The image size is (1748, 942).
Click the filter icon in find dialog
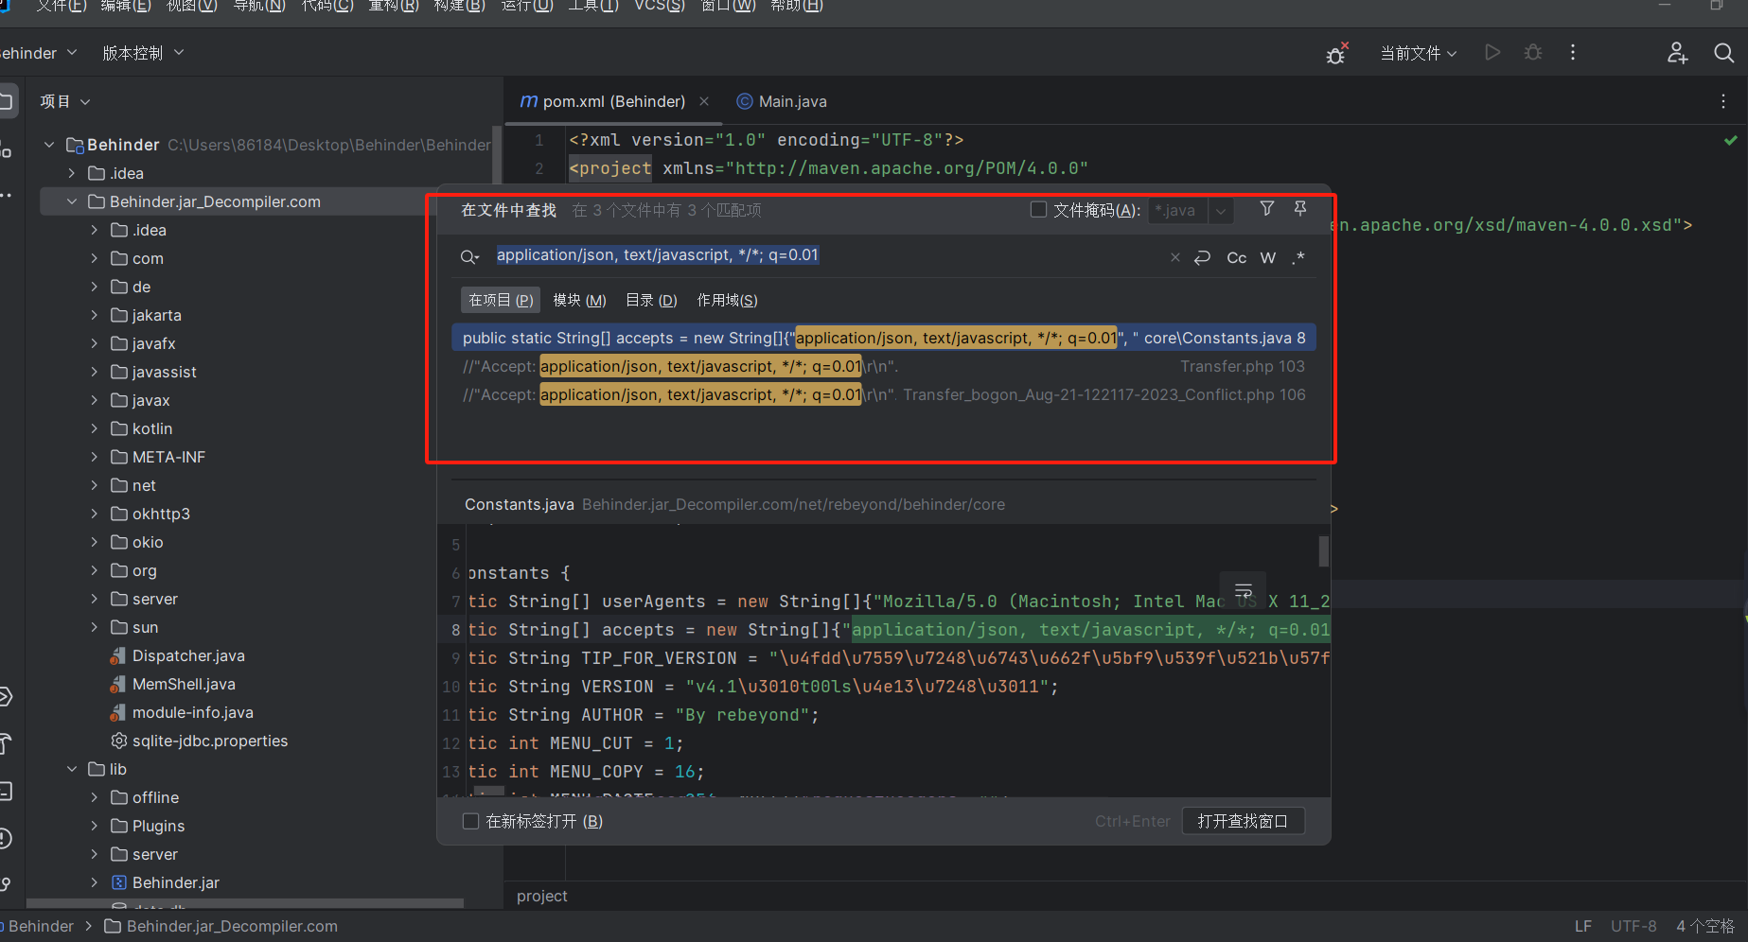pyautogui.click(x=1266, y=209)
